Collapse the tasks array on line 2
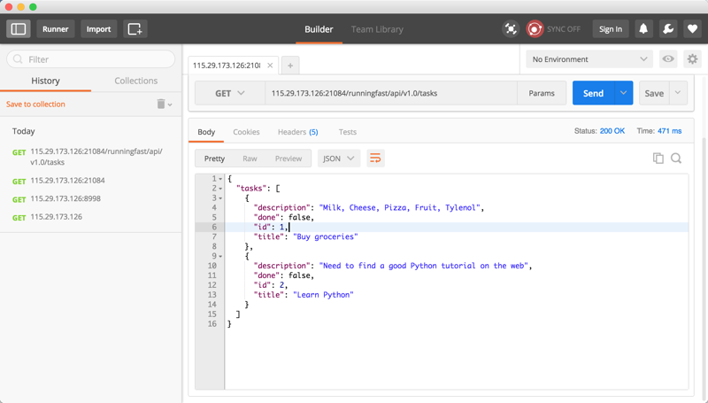The height and width of the screenshot is (403, 708). point(220,189)
